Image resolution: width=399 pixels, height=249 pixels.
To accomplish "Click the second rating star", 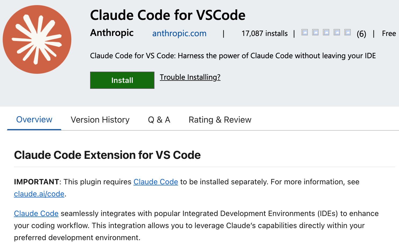I will click(315, 32).
